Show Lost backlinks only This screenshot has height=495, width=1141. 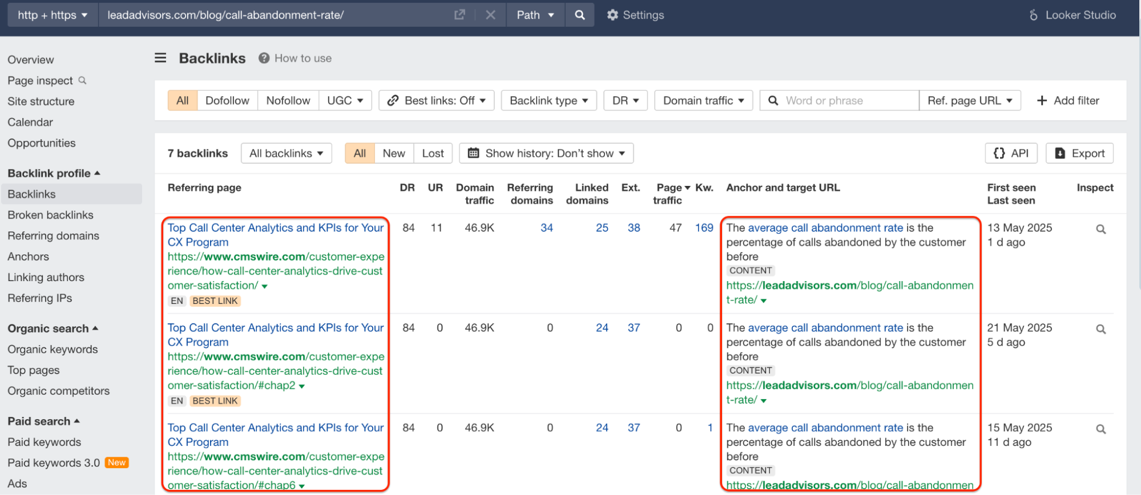click(x=433, y=153)
